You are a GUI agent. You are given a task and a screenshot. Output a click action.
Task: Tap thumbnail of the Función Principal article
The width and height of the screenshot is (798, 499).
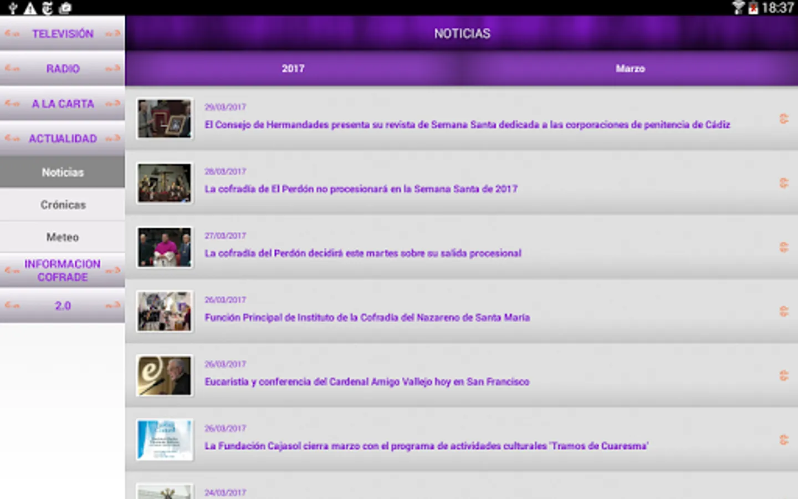(165, 312)
